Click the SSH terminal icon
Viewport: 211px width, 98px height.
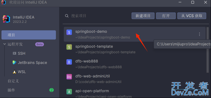[14, 53]
